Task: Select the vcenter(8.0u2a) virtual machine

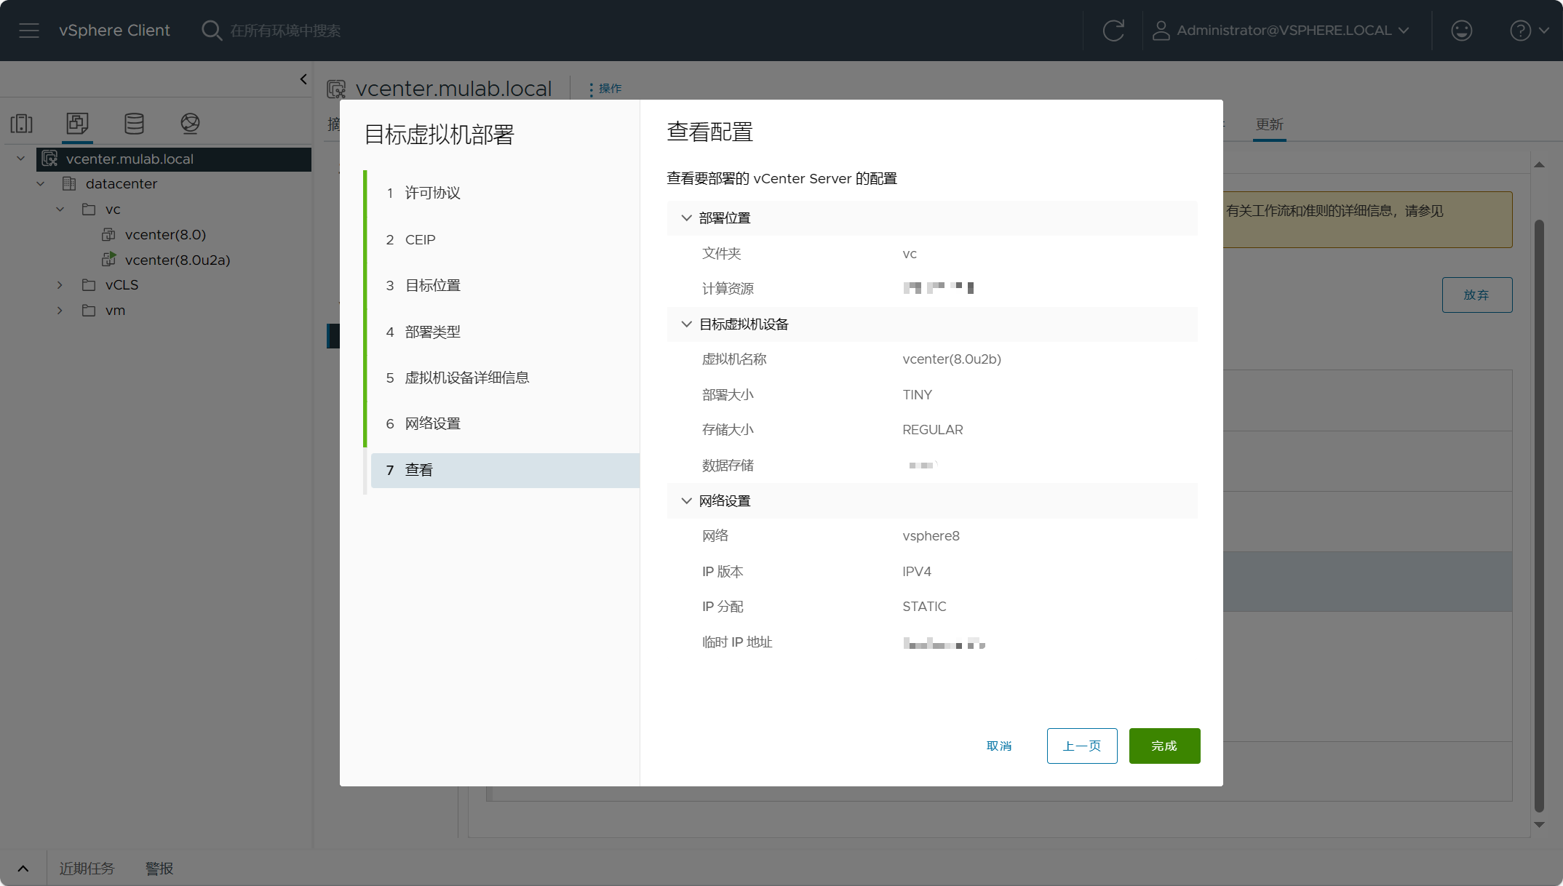Action: pos(178,260)
